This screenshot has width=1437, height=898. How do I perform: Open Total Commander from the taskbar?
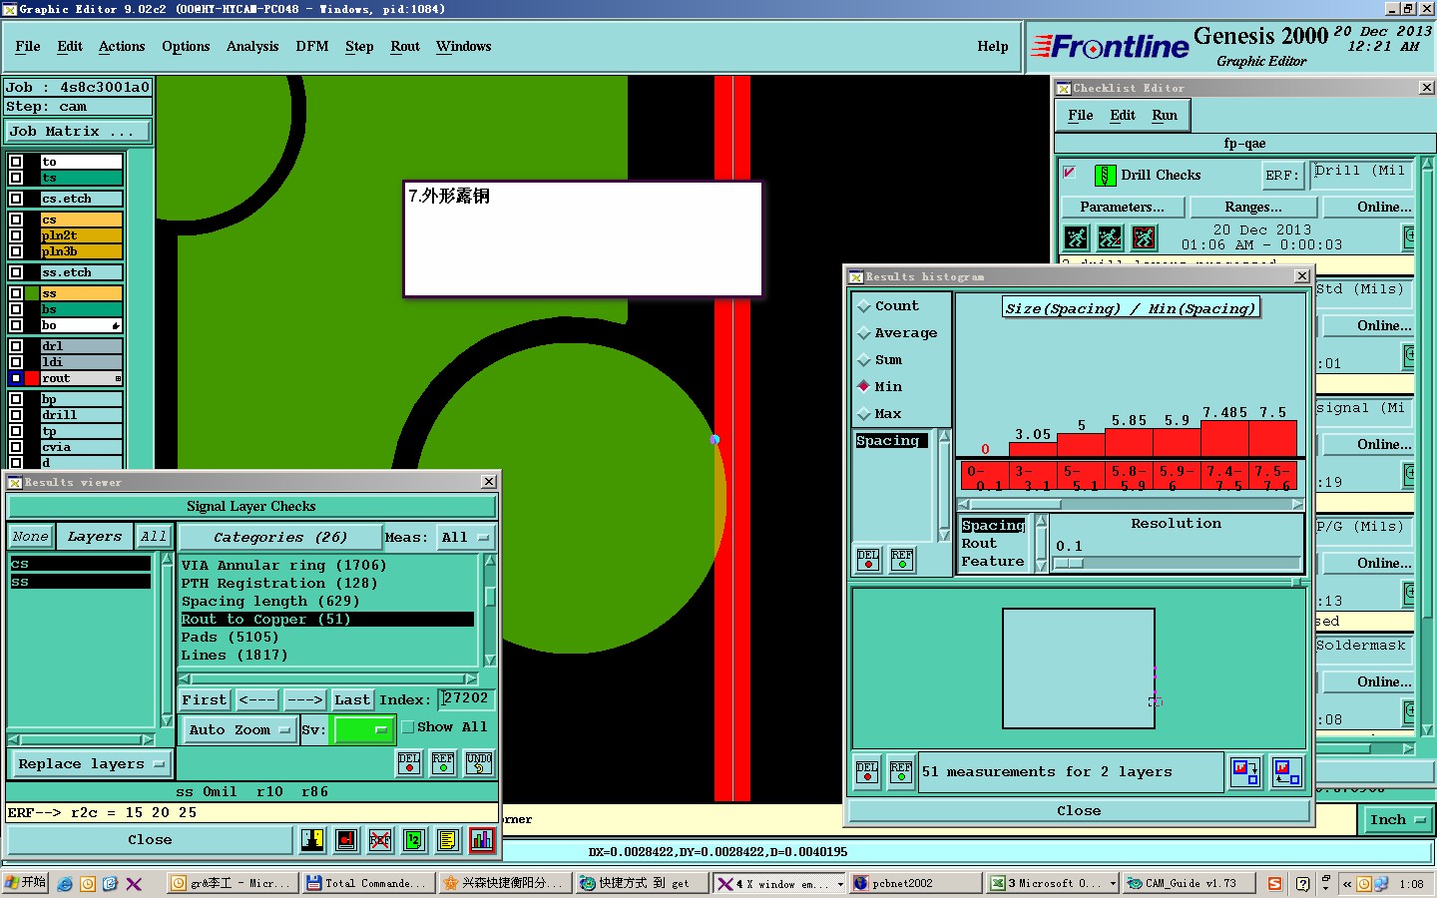pos(367,883)
